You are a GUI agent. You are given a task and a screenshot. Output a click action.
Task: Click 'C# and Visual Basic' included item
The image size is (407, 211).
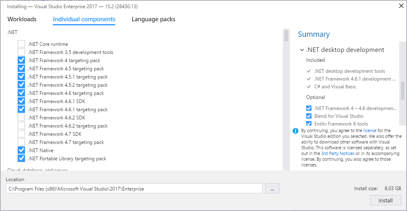coord(335,86)
